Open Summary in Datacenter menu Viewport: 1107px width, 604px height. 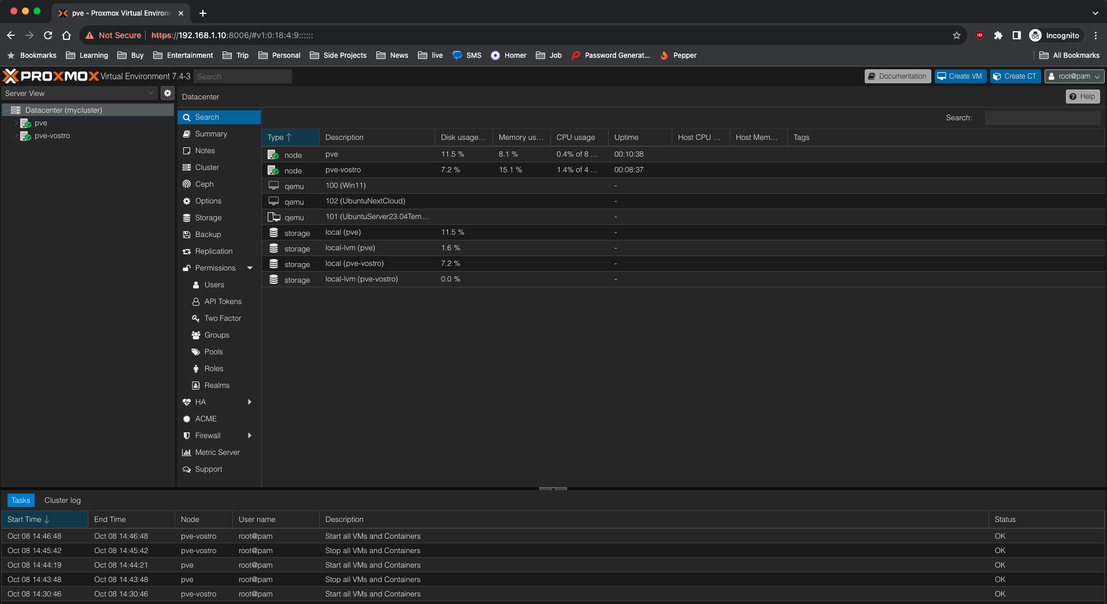point(219,134)
